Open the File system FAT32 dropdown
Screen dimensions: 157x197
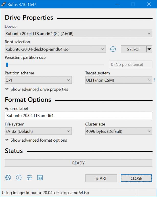click(38, 131)
